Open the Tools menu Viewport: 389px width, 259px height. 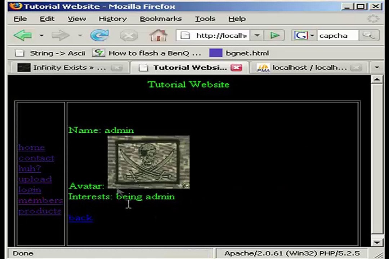point(205,19)
